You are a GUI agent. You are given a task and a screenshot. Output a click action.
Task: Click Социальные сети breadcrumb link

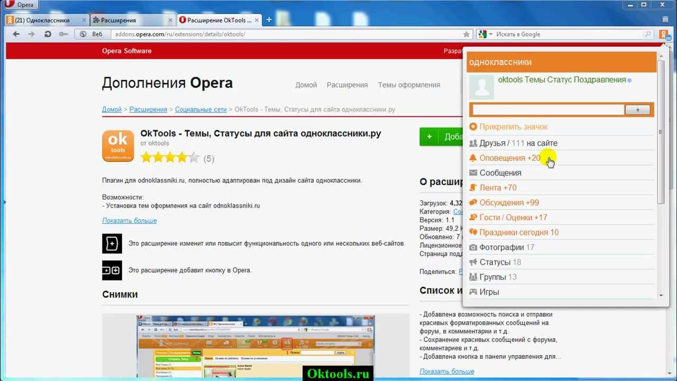click(200, 110)
